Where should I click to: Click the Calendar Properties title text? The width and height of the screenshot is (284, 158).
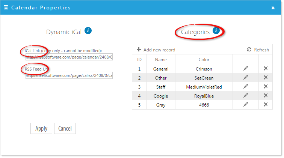point(41,8)
